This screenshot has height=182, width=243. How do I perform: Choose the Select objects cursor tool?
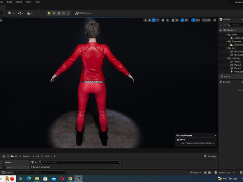coord(145,20)
